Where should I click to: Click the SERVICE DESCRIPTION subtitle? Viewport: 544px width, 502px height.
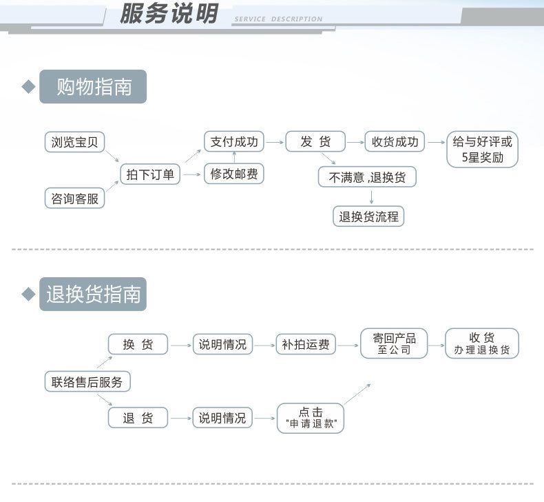[278, 19]
